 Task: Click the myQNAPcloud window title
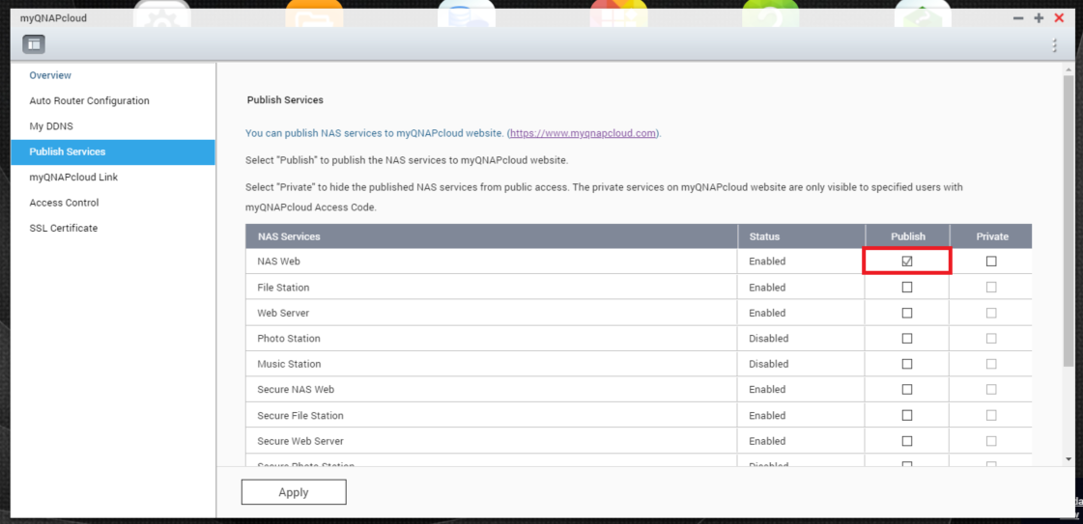coord(53,18)
